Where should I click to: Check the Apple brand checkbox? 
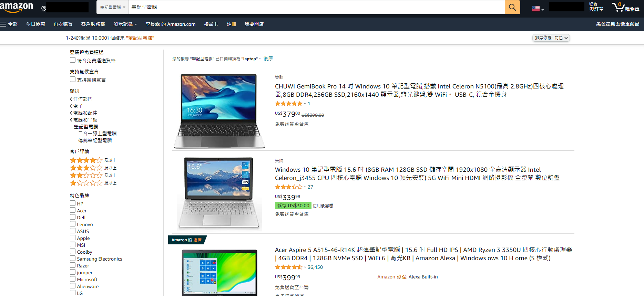[x=73, y=237]
